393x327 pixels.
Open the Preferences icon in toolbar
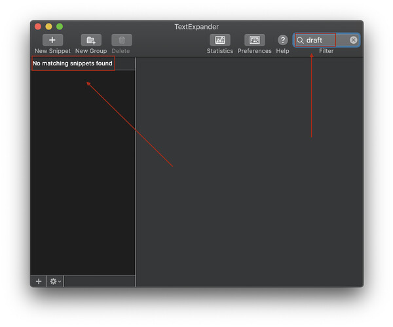click(254, 40)
